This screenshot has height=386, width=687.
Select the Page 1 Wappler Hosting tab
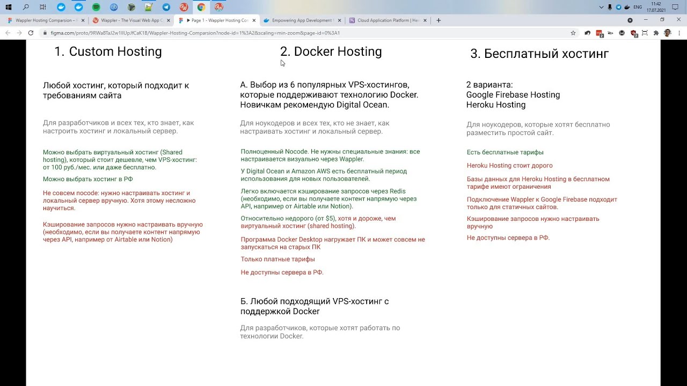pos(216,20)
